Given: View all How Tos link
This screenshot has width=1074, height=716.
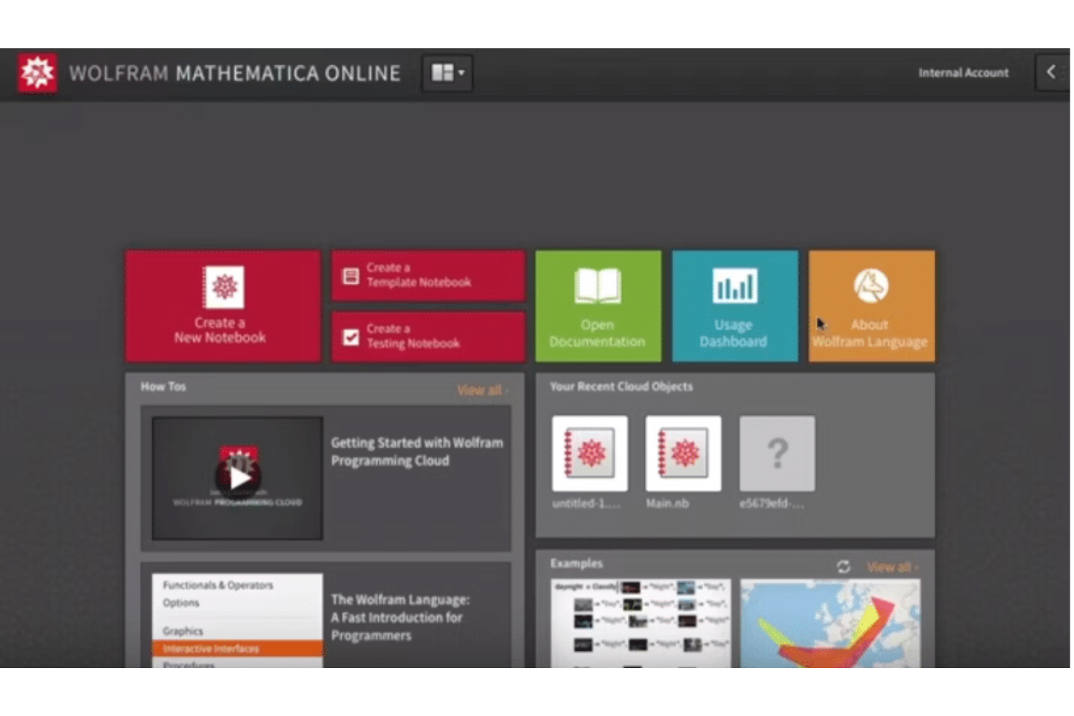Looking at the screenshot, I should (x=482, y=390).
